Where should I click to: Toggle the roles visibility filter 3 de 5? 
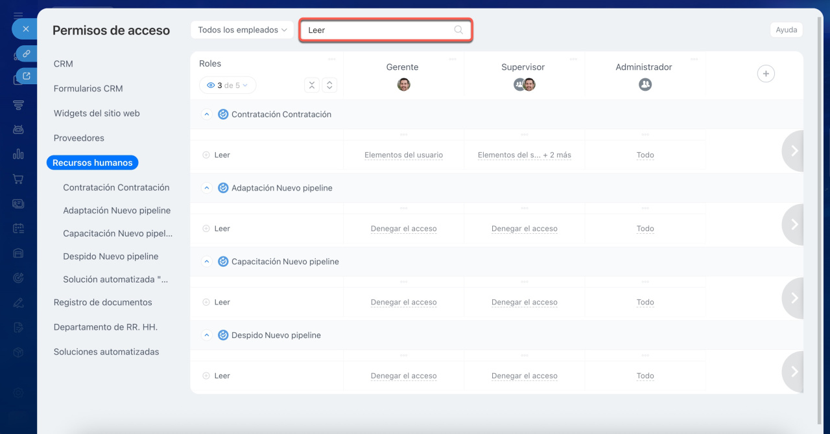click(x=228, y=86)
